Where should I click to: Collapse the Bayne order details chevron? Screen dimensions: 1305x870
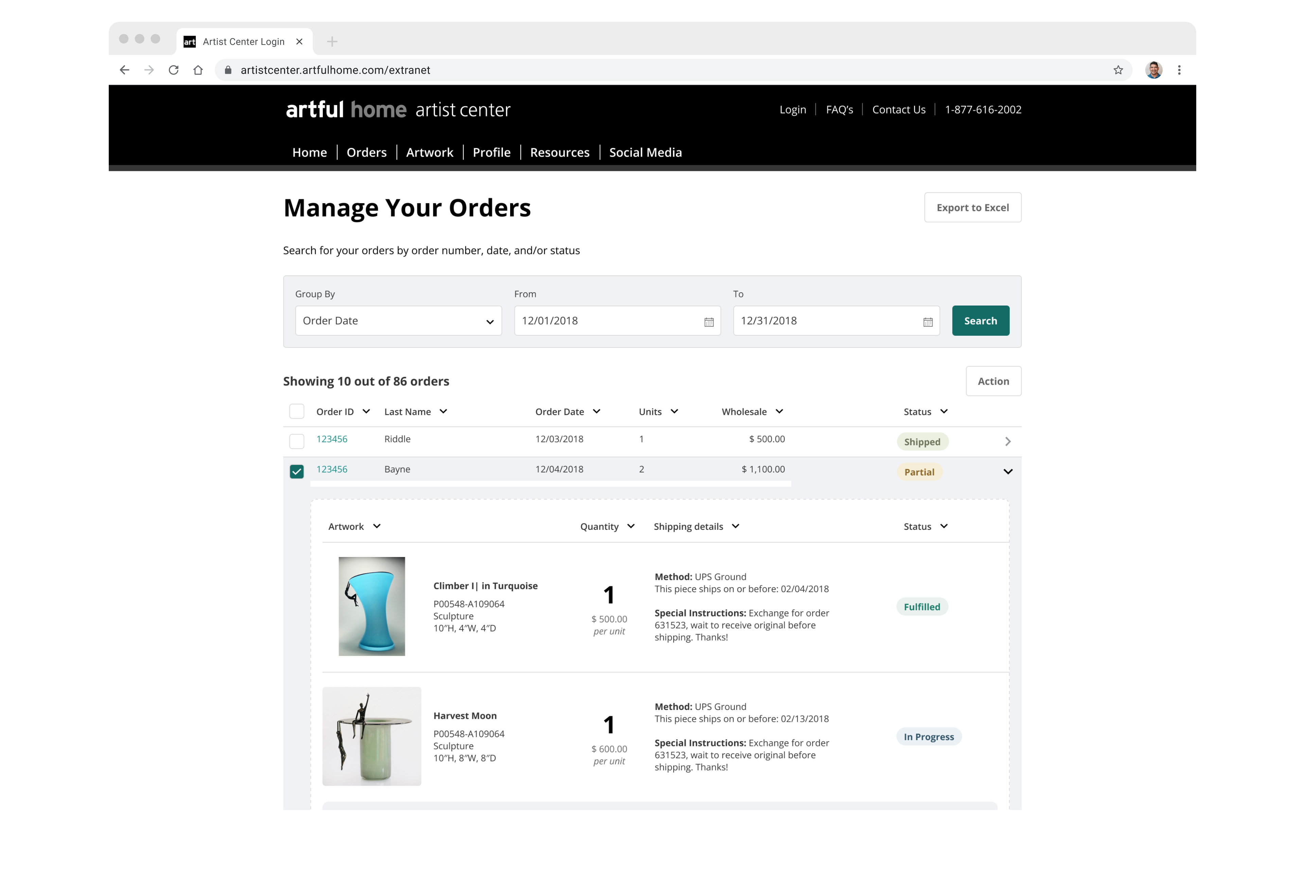point(1008,472)
